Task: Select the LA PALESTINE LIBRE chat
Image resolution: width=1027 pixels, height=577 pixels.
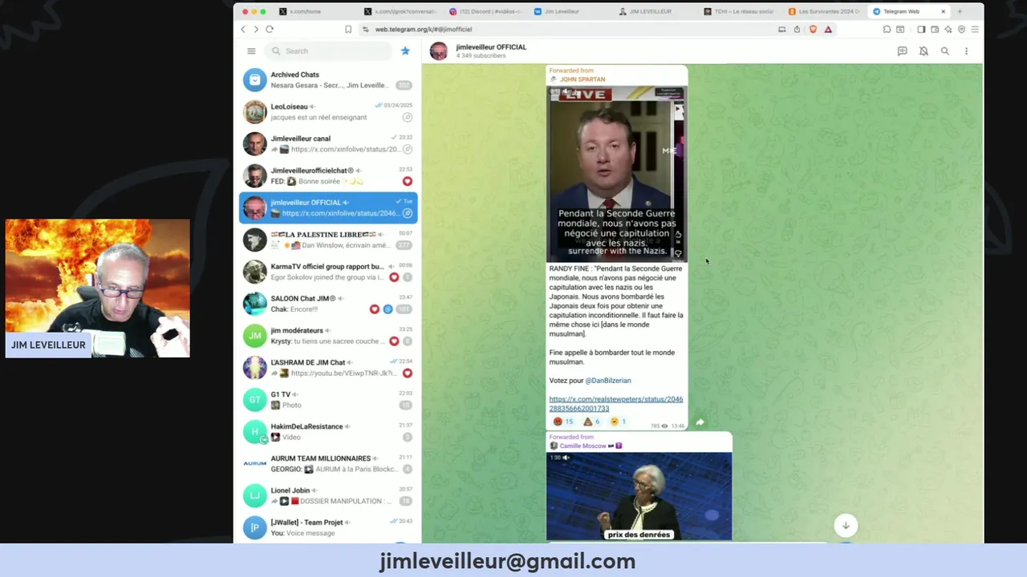Action: [328, 240]
